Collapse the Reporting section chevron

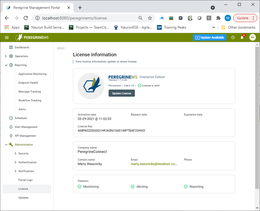pos(6,65)
